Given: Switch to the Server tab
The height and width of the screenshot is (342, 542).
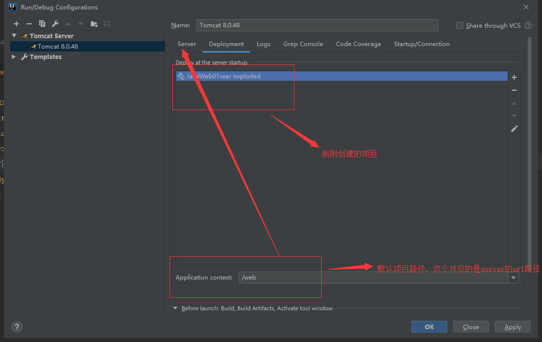Looking at the screenshot, I should pyautogui.click(x=187, y=44).
